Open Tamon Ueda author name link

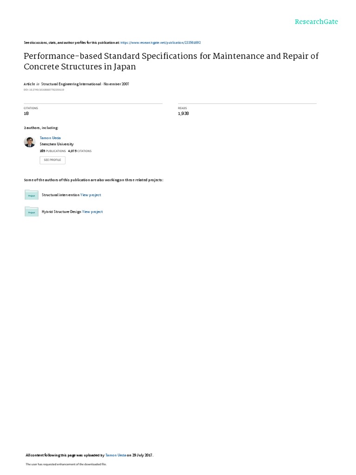pos(50,138)
